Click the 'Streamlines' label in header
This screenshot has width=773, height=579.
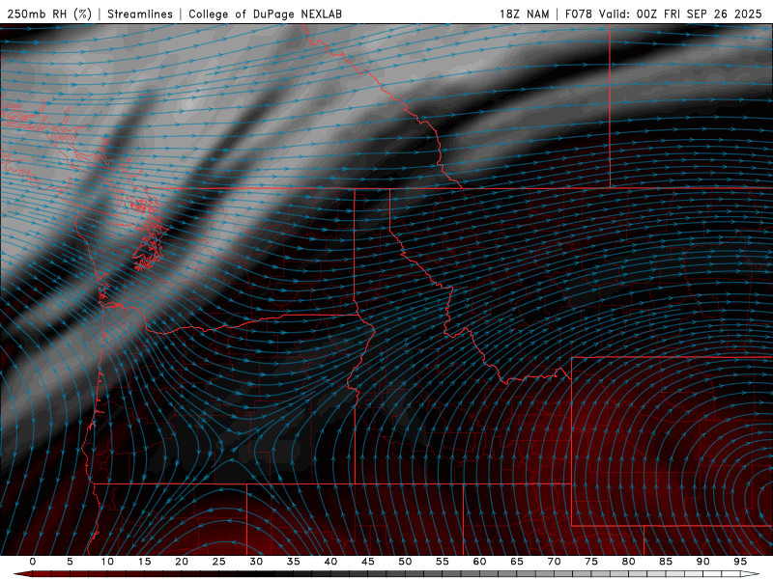[x=140, y=14]
